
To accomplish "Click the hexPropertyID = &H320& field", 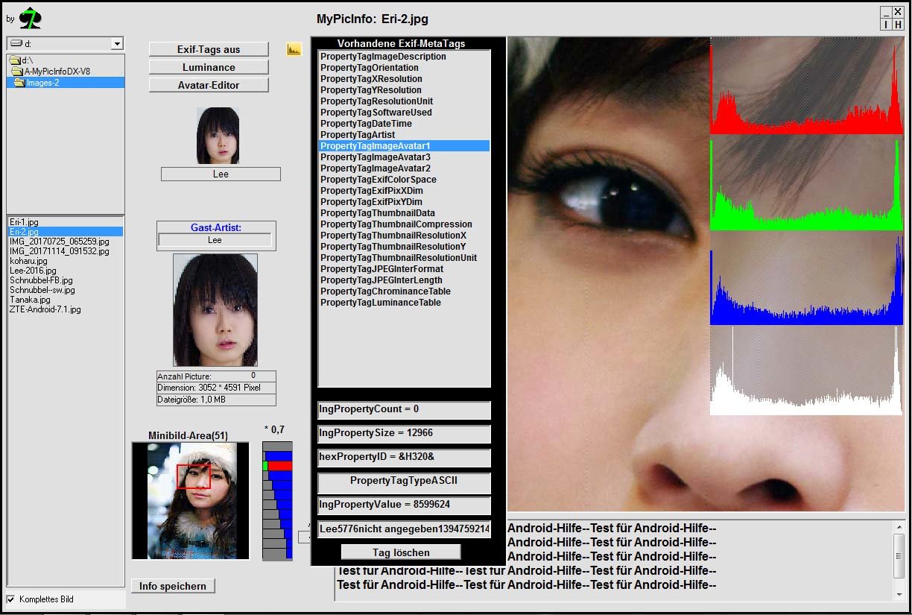I will (405, 458).
